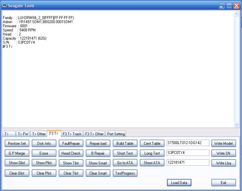
Task: Switch to F3 T> Other tab
Action: point(94,134)
